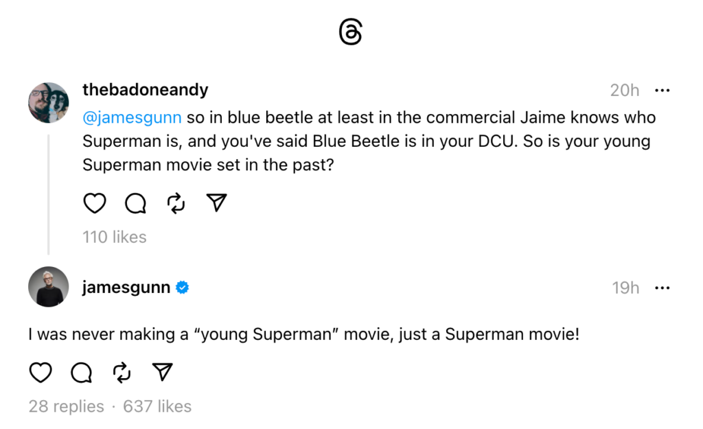Click jamesgunn's profile avatar
This screenshot has height=429, width=703.
48,286
